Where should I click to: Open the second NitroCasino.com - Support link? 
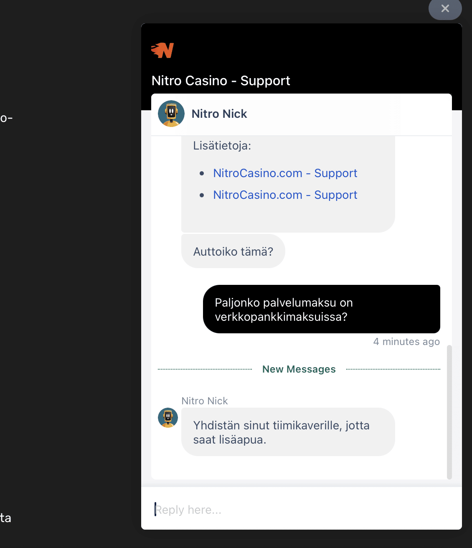click(x=285, y=195)
